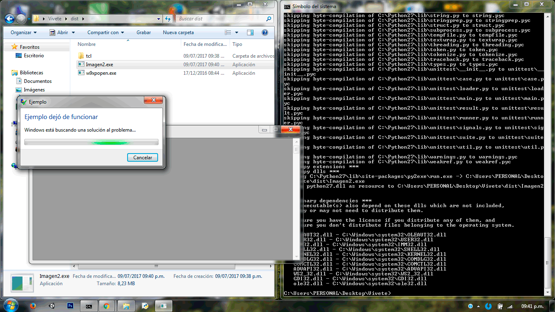555x312 pixels.
Task: Click the tcl folder icon
Action: (x=81, y=56)
